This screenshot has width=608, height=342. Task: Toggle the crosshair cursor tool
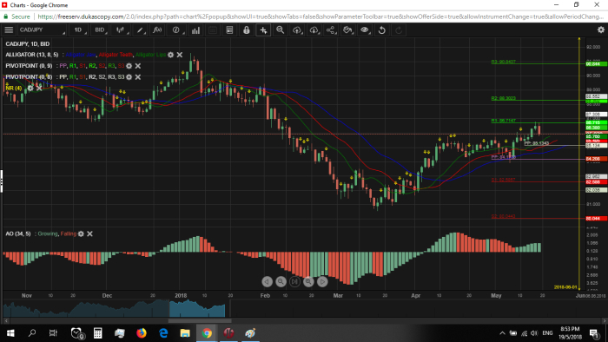tap(263, 30)
